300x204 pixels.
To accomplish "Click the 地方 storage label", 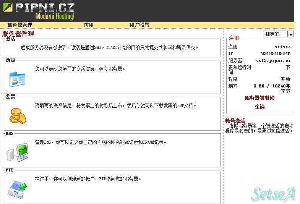I will tap(233, 86).
